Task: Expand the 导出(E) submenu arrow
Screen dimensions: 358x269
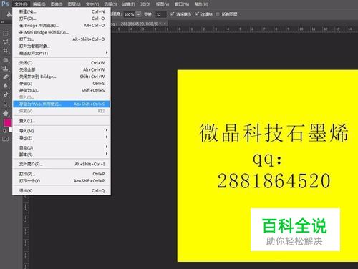Action: [x=107, y=137]
